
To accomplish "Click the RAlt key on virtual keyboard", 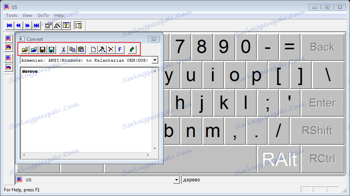I will pos(279,159).
